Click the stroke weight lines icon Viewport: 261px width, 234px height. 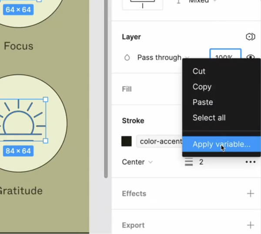(x=188, y=162)
